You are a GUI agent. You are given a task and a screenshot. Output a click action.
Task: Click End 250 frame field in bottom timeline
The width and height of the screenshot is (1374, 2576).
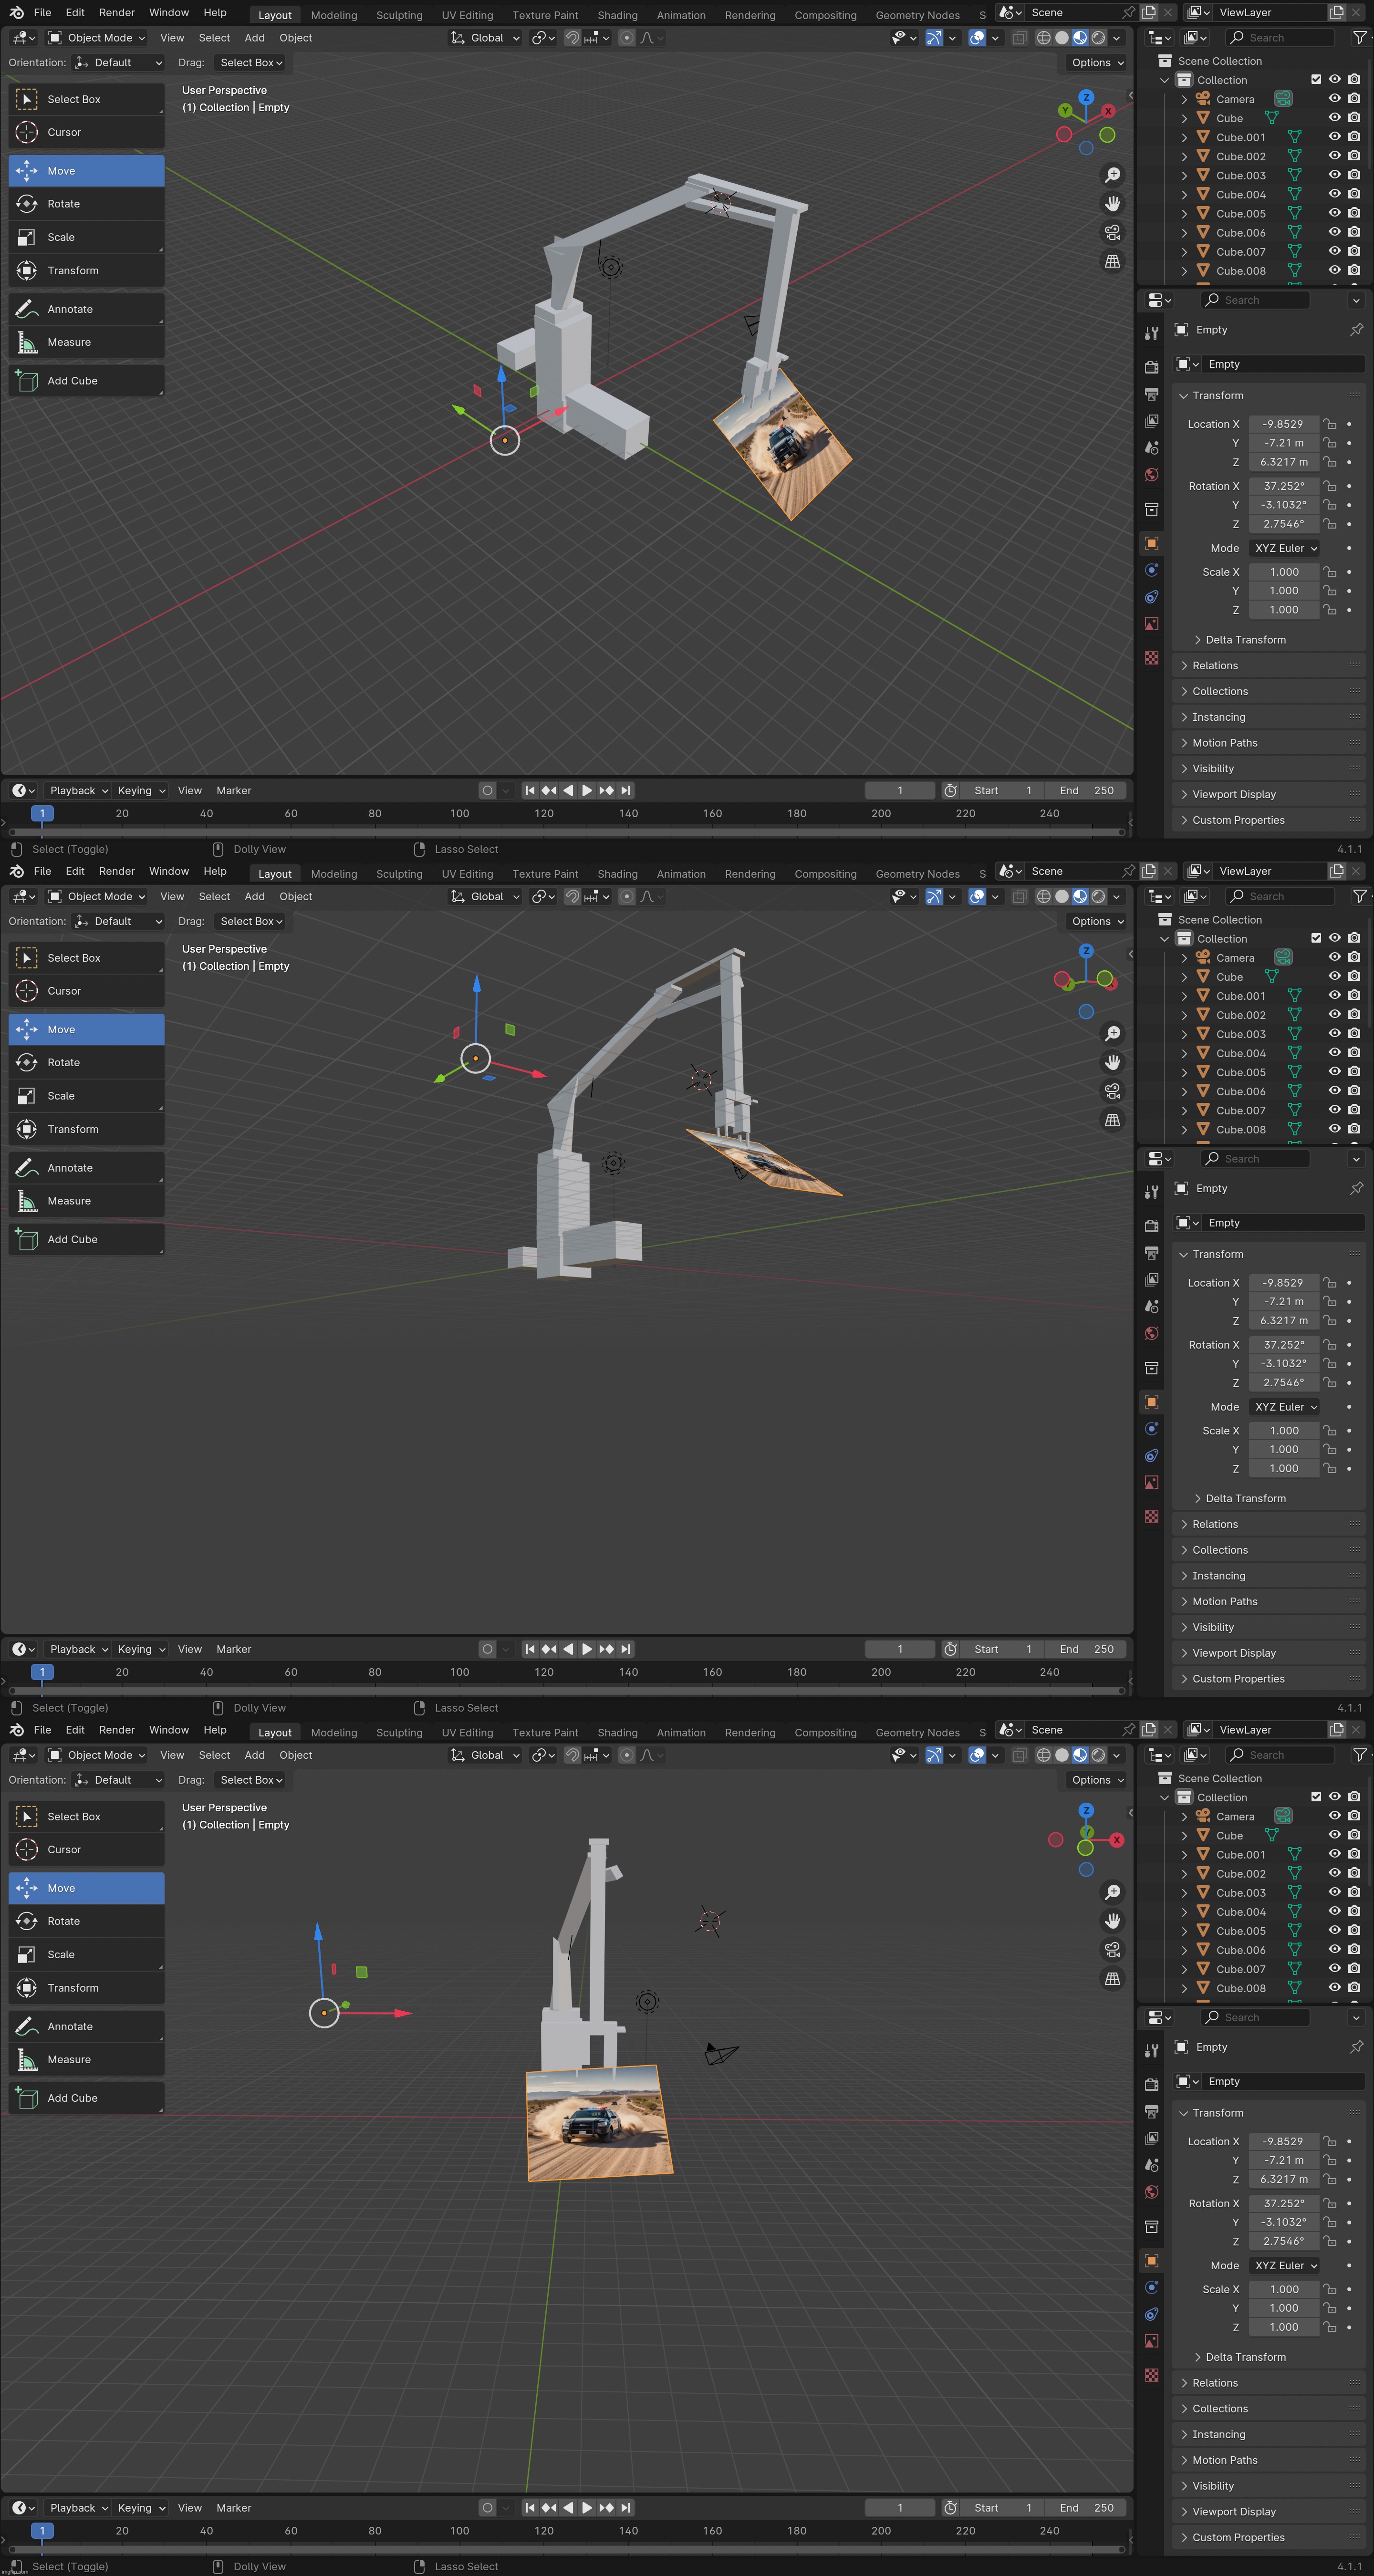point(1086,2508)
